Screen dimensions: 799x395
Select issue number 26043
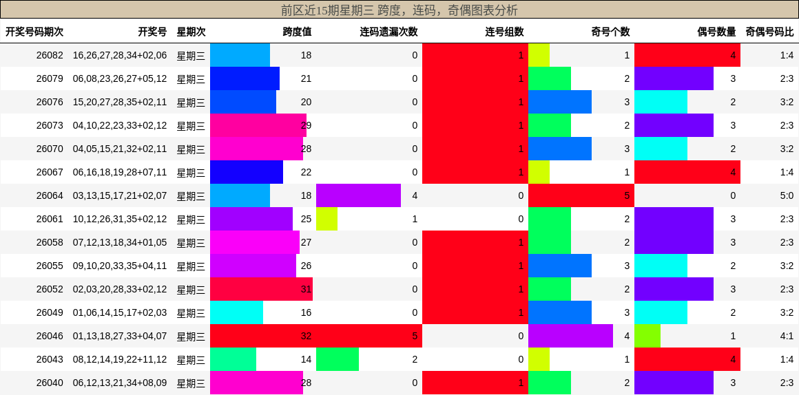click(50, 359)
